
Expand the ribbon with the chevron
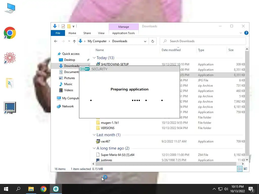point(241,33)
